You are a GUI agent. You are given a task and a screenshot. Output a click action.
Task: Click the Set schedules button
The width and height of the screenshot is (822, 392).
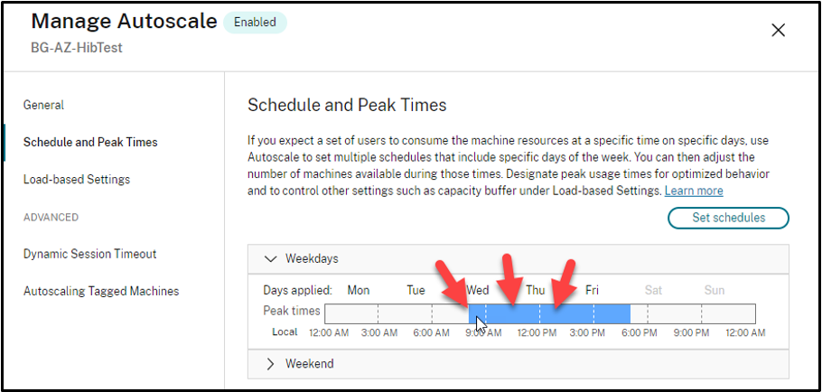click(x=728, y=218)
